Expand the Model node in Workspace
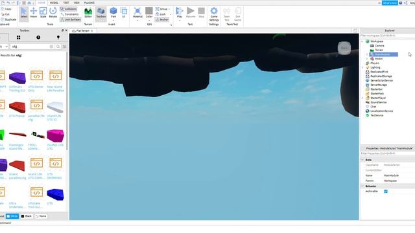The image size is (415, 233). [367, 59]
